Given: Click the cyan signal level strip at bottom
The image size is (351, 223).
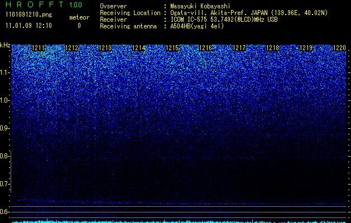Looking at the screenshot, I should (x=179, y=221).
